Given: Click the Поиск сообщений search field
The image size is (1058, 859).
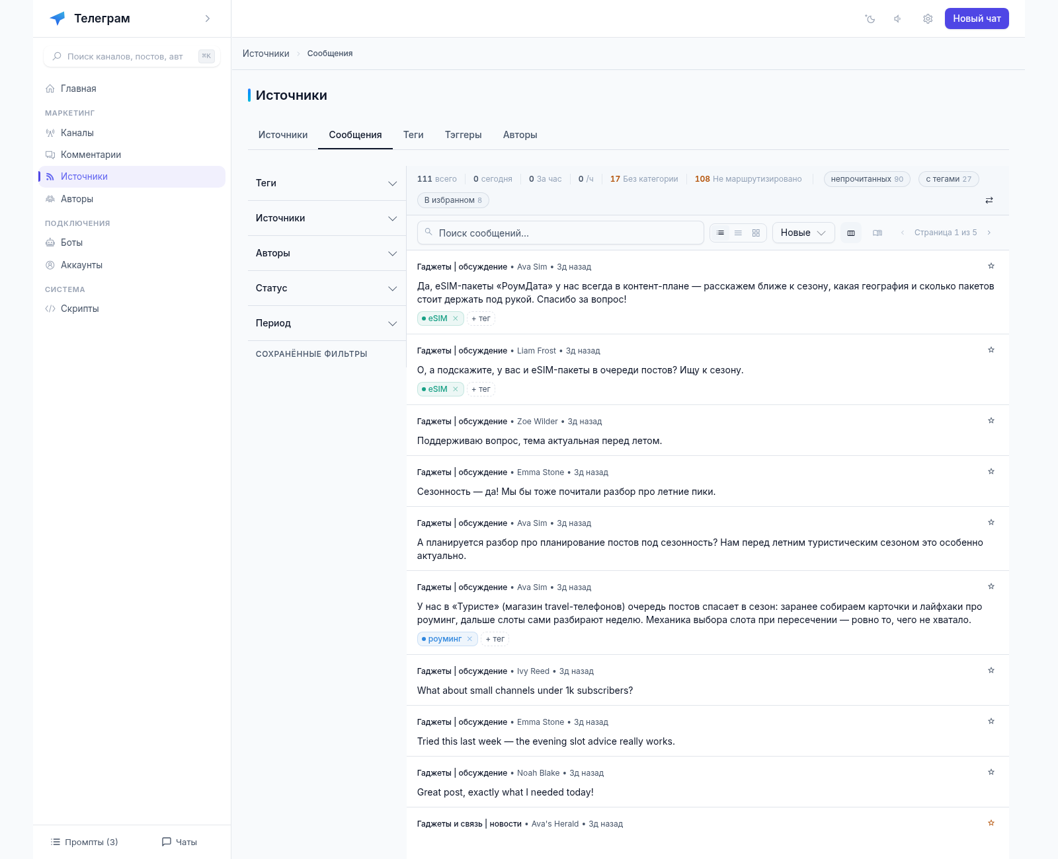Looking at the screenshot, I should (560, 233).
